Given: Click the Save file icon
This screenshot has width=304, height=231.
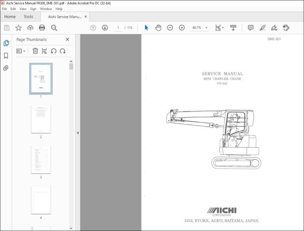Looking at the screenshot, I should [x=7, y=28].
